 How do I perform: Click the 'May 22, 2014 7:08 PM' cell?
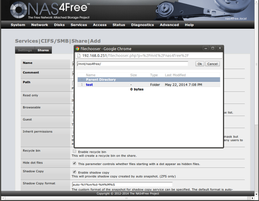[183, 85]
